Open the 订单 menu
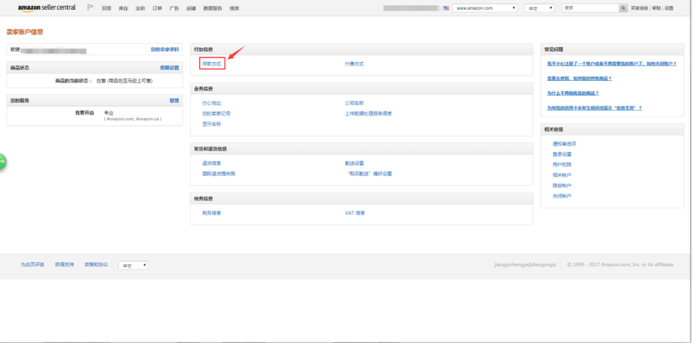 (158, 8)
